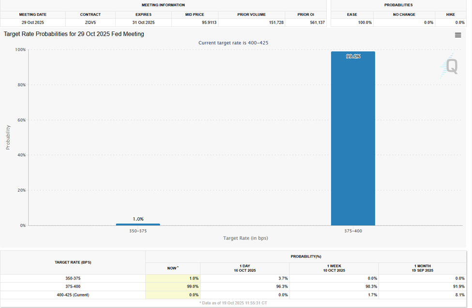The image size is (472, 308).
Task: Click the 29 Oct 2025 meeting date cell
Action: (33, 23)
